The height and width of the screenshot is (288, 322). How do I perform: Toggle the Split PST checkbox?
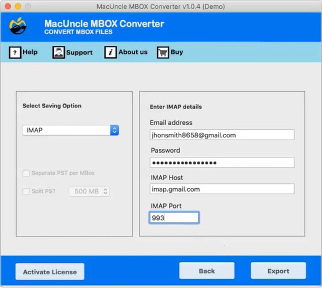point(26,191)
